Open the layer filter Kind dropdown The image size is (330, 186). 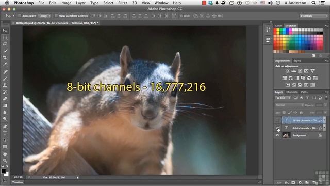point(283,98)
